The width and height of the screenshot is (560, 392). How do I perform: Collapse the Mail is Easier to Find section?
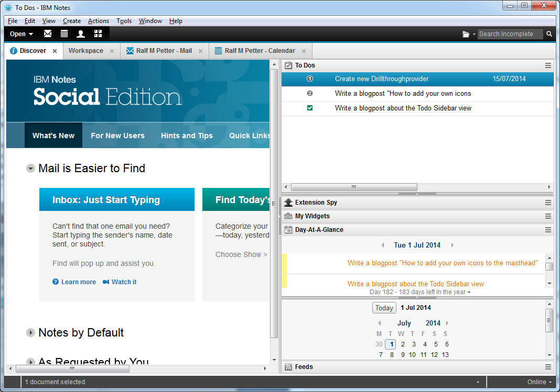[30, 169]
